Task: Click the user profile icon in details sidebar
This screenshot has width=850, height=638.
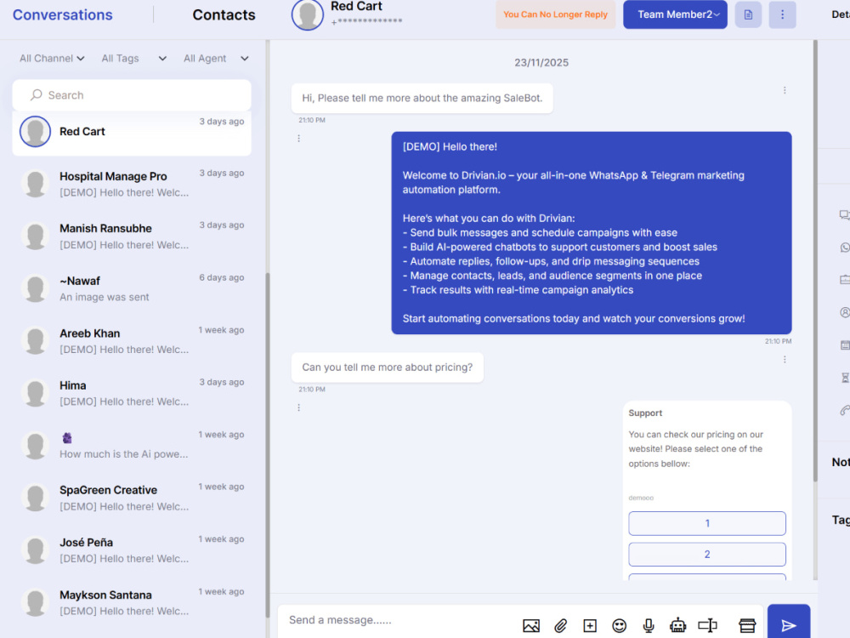Action: tap(845, 312)
